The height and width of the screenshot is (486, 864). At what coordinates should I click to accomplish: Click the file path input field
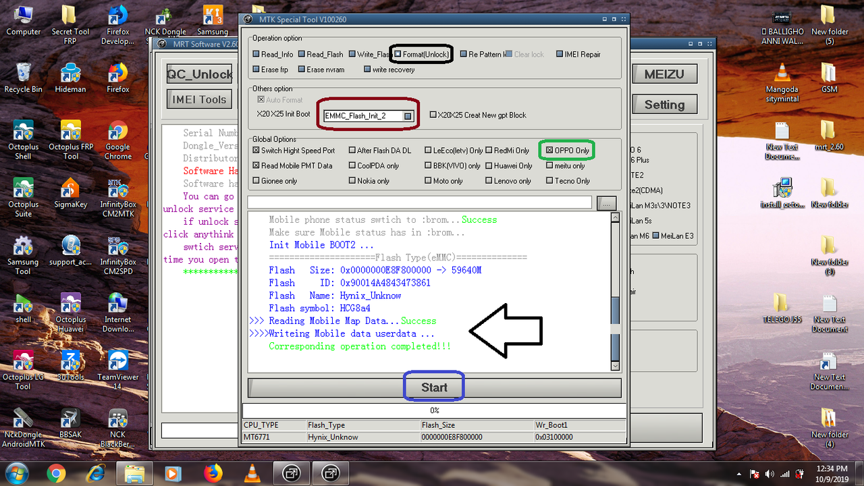[420, 202]
